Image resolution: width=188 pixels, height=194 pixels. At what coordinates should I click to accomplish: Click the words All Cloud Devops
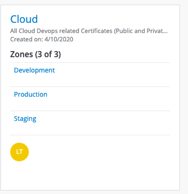(34, 31)
